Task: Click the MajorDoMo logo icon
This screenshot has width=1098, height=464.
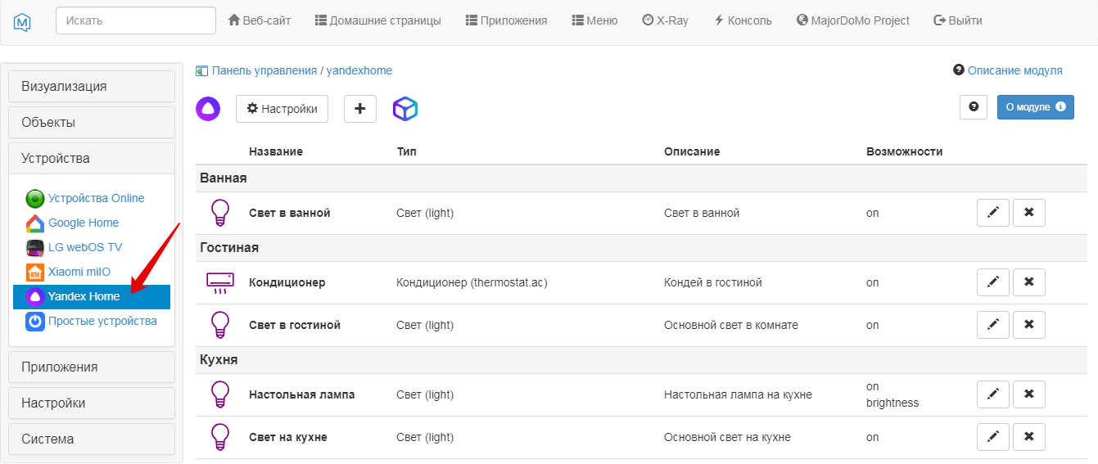Action: tap(23, 21)
